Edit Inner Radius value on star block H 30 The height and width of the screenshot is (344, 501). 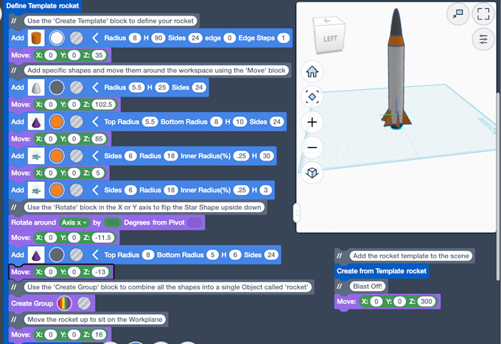coord(241,156)
